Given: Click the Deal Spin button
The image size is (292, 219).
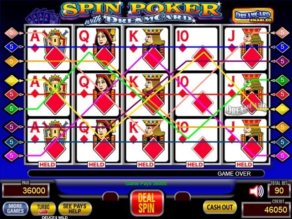Looking at the screenshot, I should click(x=146, y=203).
